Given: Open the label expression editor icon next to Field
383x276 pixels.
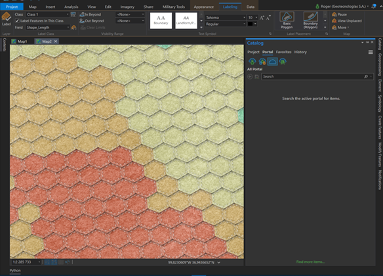Looking at the screenshot, I should [x=73, y=28].
